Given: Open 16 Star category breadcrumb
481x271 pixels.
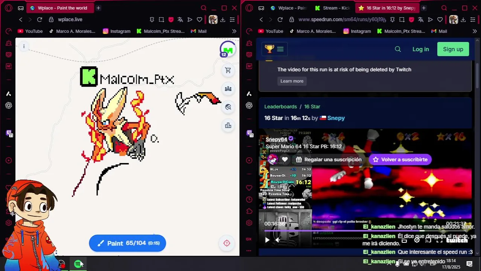Looking at the screenshot, I should click(x=312, y=107).
